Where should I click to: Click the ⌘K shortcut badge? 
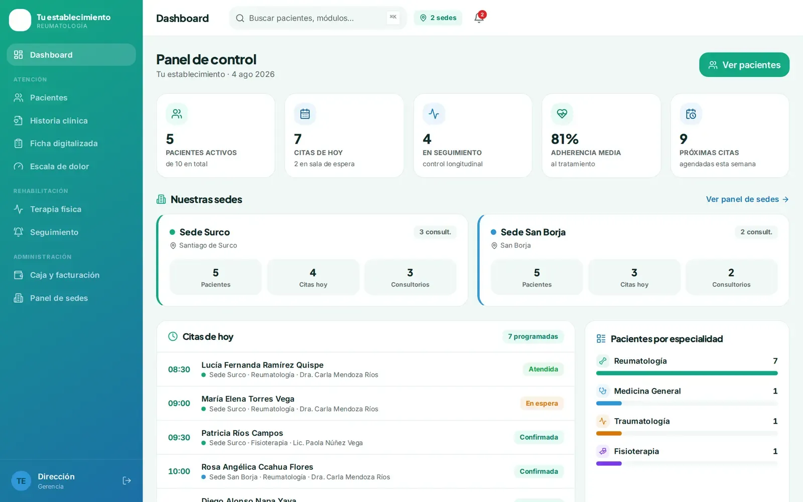[393, 17]
